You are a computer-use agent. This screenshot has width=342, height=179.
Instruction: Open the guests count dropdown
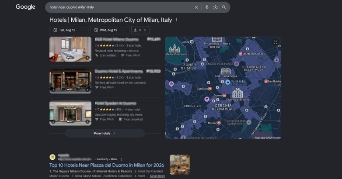(140, 30)
